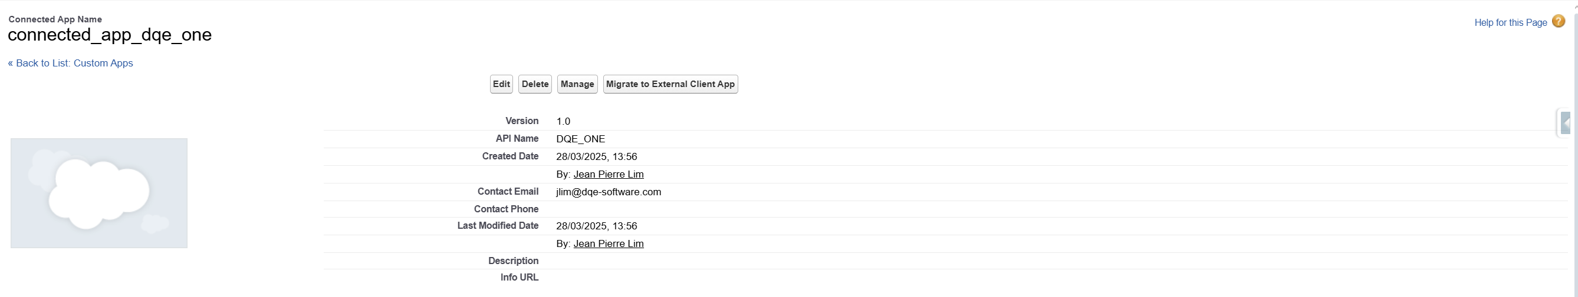Open the Help for this Page link

[1511, 22]
